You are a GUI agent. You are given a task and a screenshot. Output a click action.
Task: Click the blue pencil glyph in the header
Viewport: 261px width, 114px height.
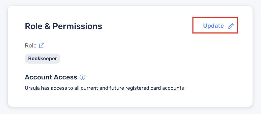[231, 26]
